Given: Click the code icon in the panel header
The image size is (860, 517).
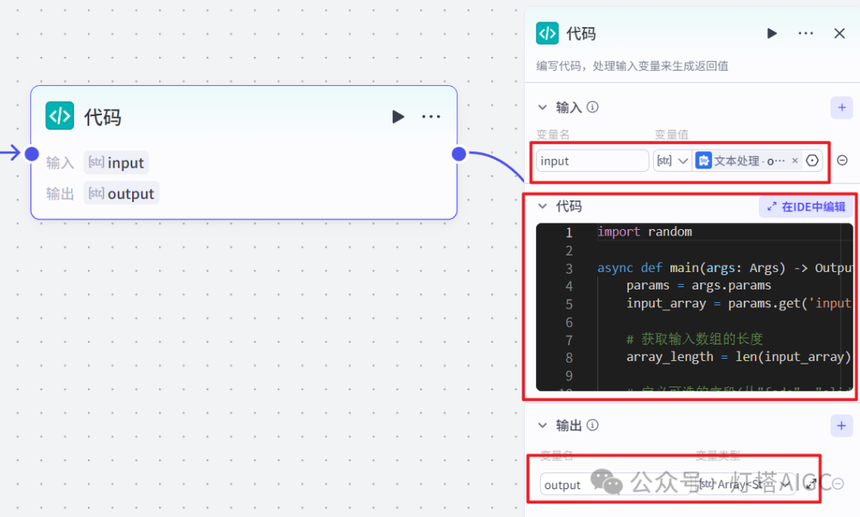Looking at the screenshot, I should tap(547, 33).
